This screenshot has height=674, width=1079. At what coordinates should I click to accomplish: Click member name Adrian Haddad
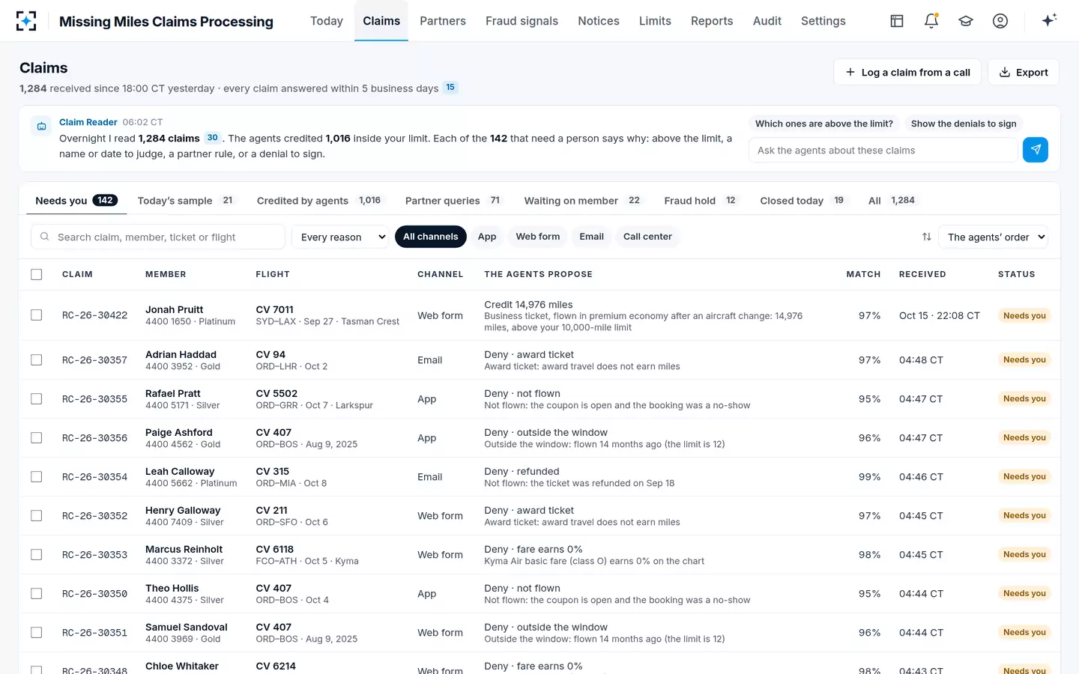pyautogui.click(x=181, y=354)
